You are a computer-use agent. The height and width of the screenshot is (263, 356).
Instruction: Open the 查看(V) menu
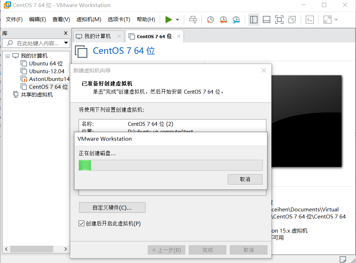click(61, 19)
